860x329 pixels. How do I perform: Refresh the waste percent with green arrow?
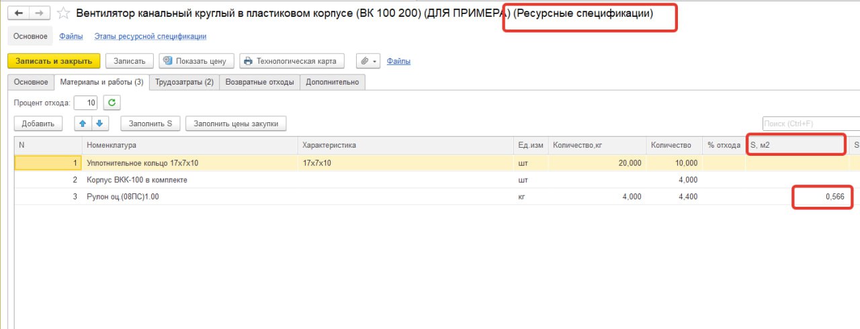[113, 103]
